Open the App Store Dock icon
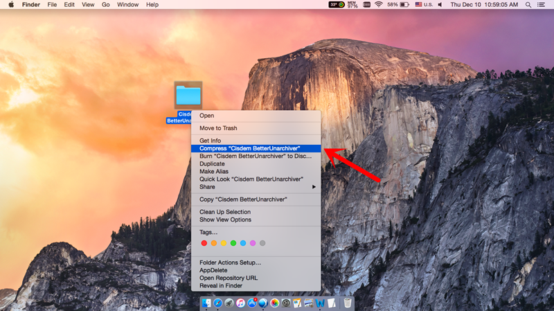The image size is (554, 311). pyautogui.click(x=252, y=303)
